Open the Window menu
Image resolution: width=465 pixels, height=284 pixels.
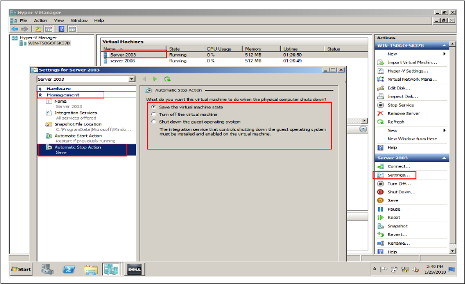click(x=79, y=20)
